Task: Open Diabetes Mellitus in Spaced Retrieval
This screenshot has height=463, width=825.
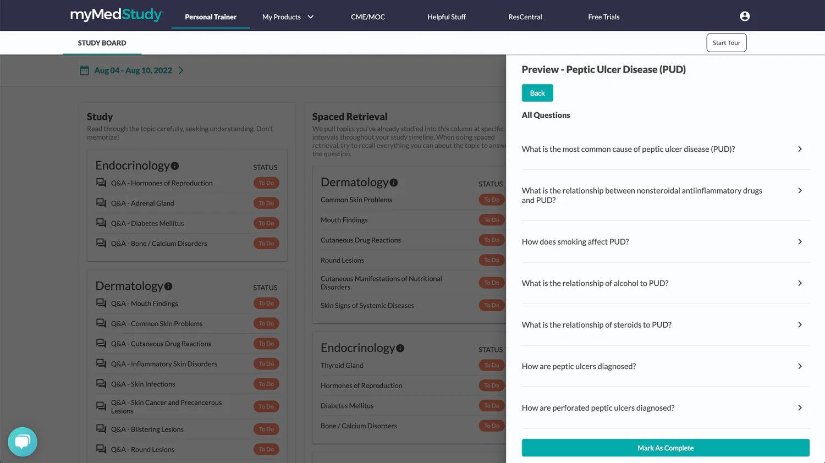Action: [x=347, y=406]
